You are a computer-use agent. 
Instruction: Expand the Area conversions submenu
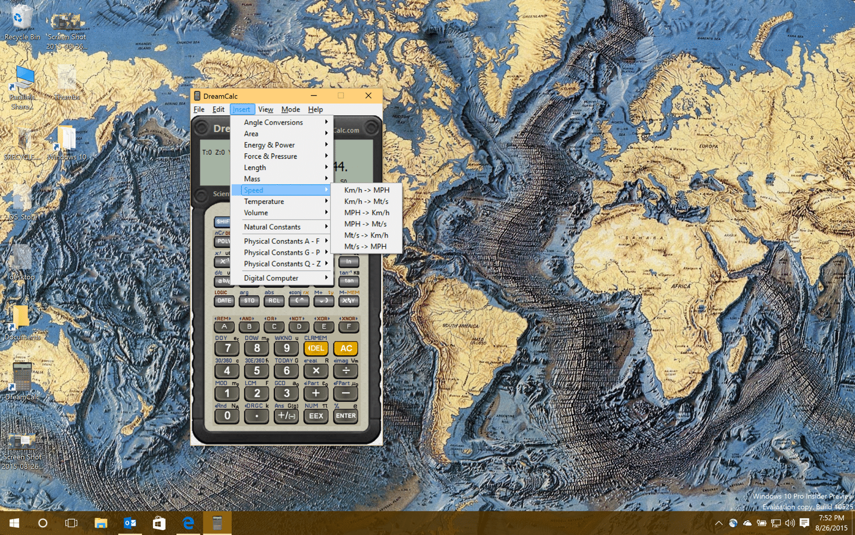click(281, 134)
